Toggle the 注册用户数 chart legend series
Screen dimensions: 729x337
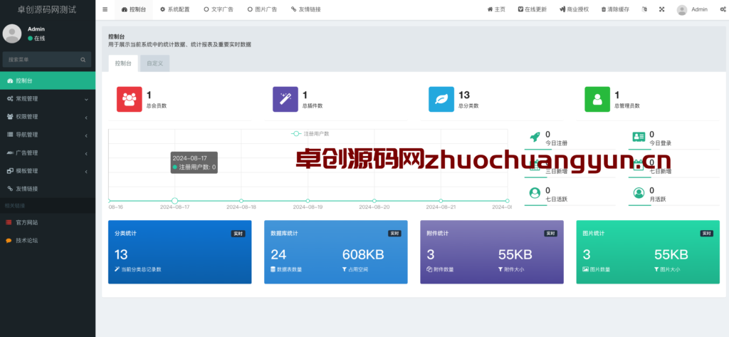[x=310, y=134]
